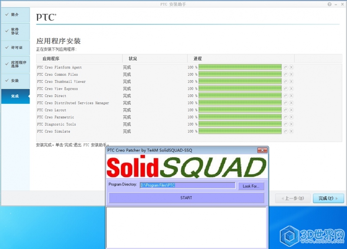Select PTC Creo Distributed Services Manager row name
Image resolution: width=347 pixels, height=249 pixels.
73,103
